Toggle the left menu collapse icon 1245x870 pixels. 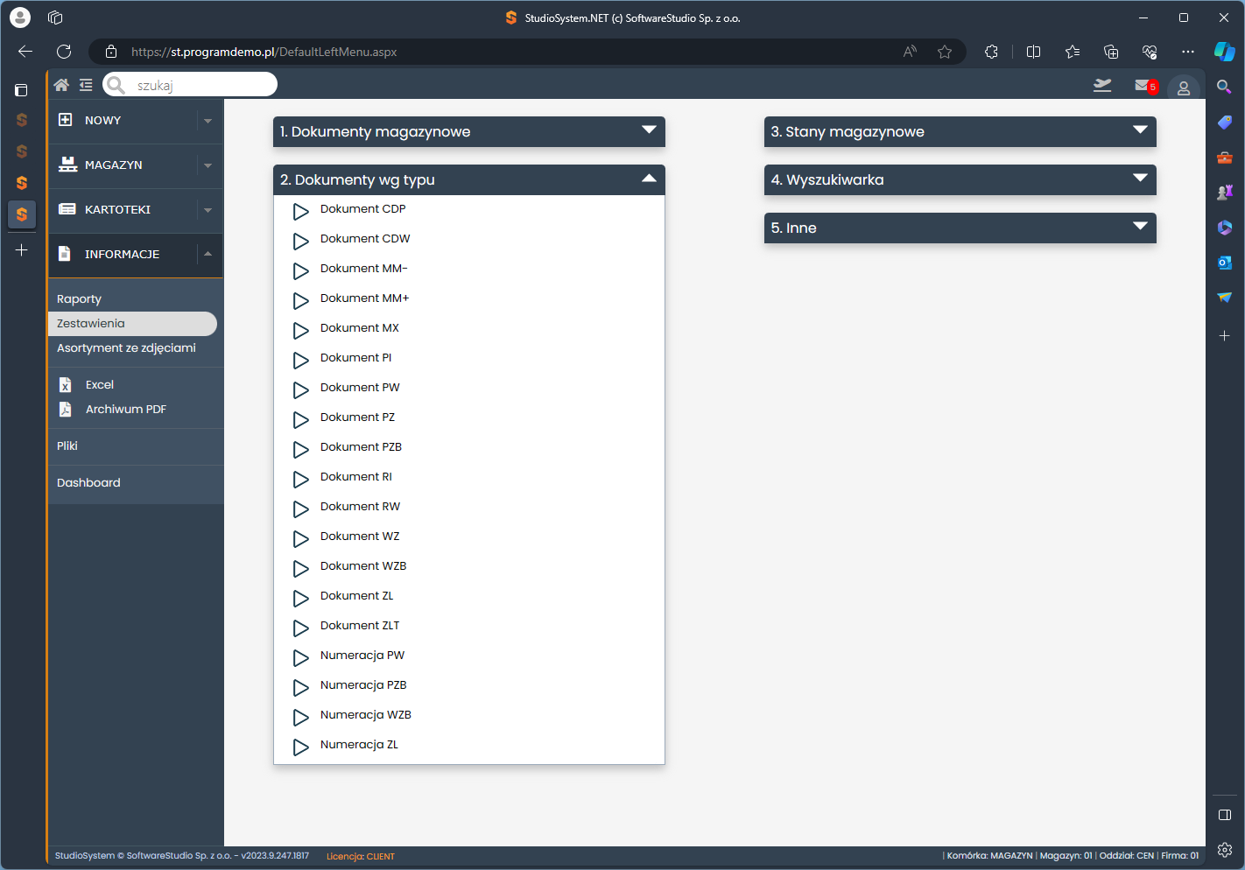pos(86,85)
